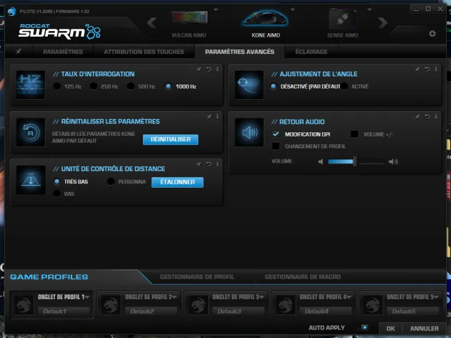Expand the Kone AIMO dropdown arrow
Image resolution: width=451 pixels, height=338 pixels.
(x=293, y=10)
